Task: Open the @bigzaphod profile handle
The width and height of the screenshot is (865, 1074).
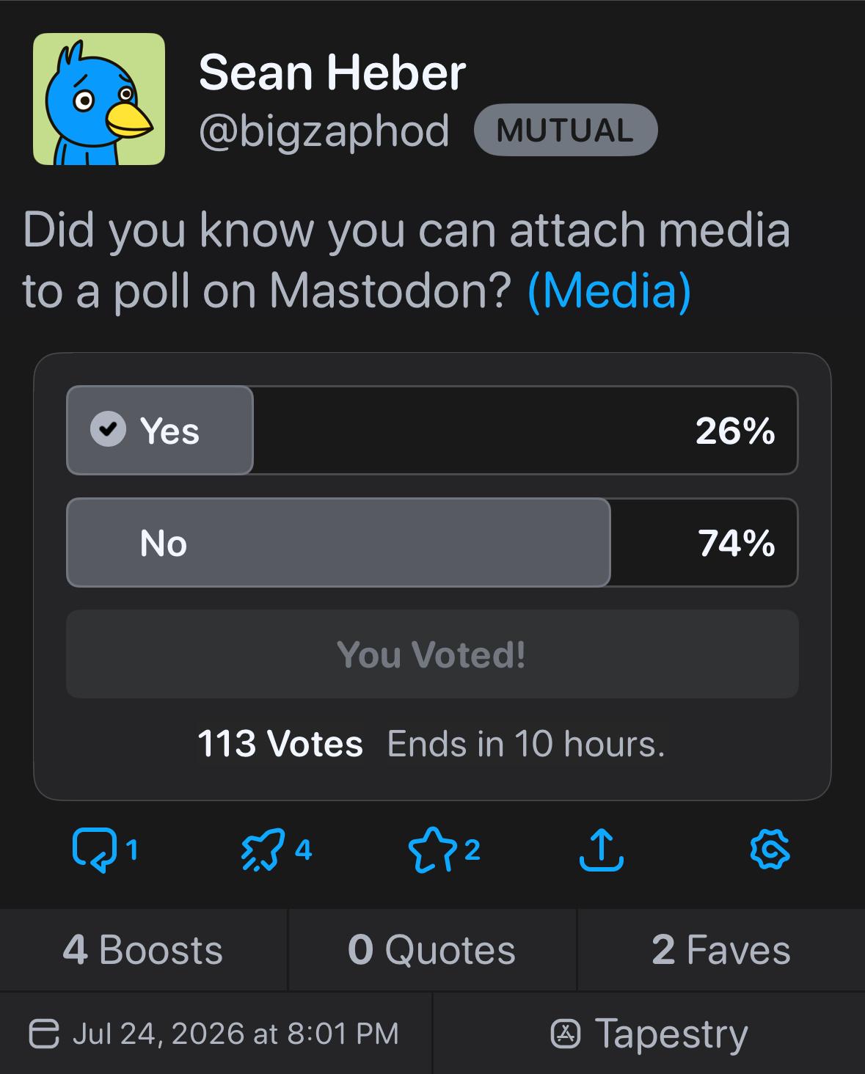Action: [x=324, y=132]
